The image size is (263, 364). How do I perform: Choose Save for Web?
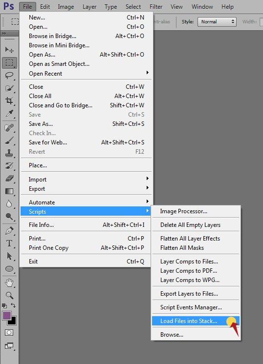pos(86,142)
